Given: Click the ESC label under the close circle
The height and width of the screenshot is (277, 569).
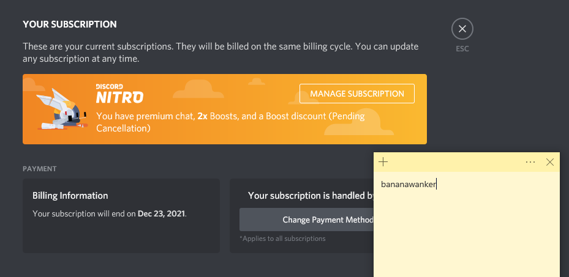Looking at the screenshot, I should pos(462,48).
